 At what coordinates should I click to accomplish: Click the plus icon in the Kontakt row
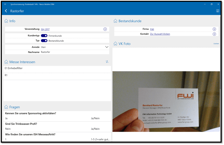(214, 34)
